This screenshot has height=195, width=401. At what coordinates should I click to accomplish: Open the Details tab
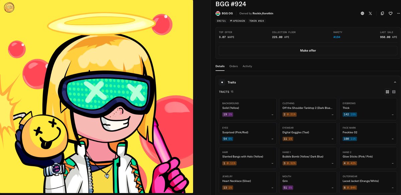point(220,66)
